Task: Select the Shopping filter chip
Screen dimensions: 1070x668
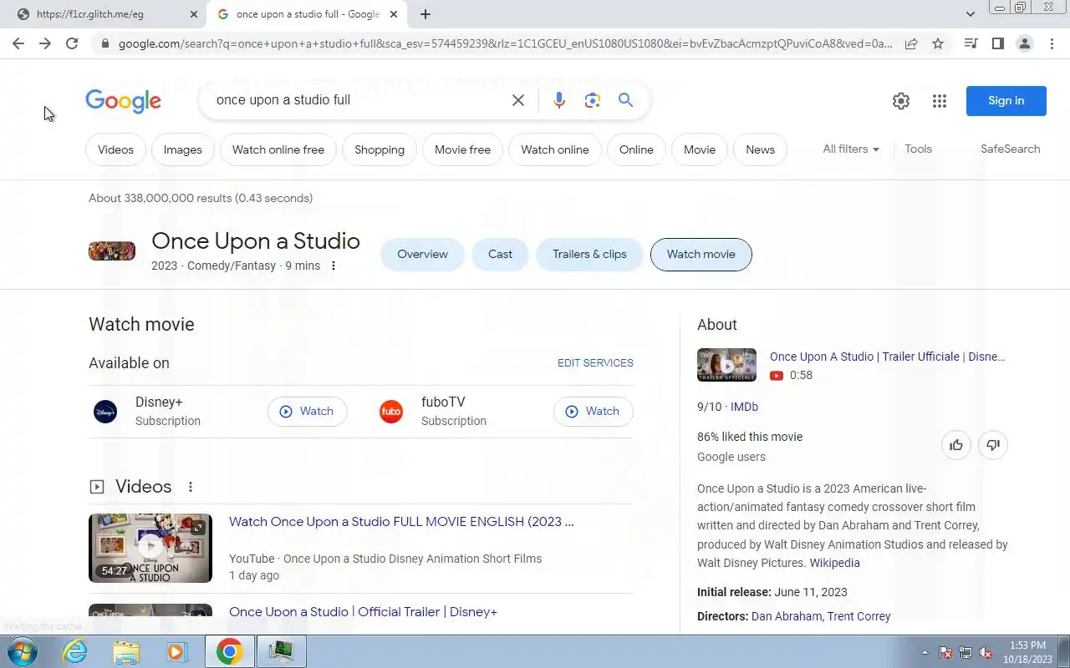Action: click(380, 149)
